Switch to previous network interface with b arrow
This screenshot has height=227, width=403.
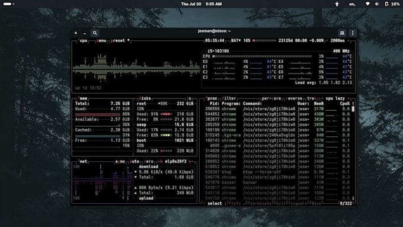pyautogui.click(x=161, y=161)
